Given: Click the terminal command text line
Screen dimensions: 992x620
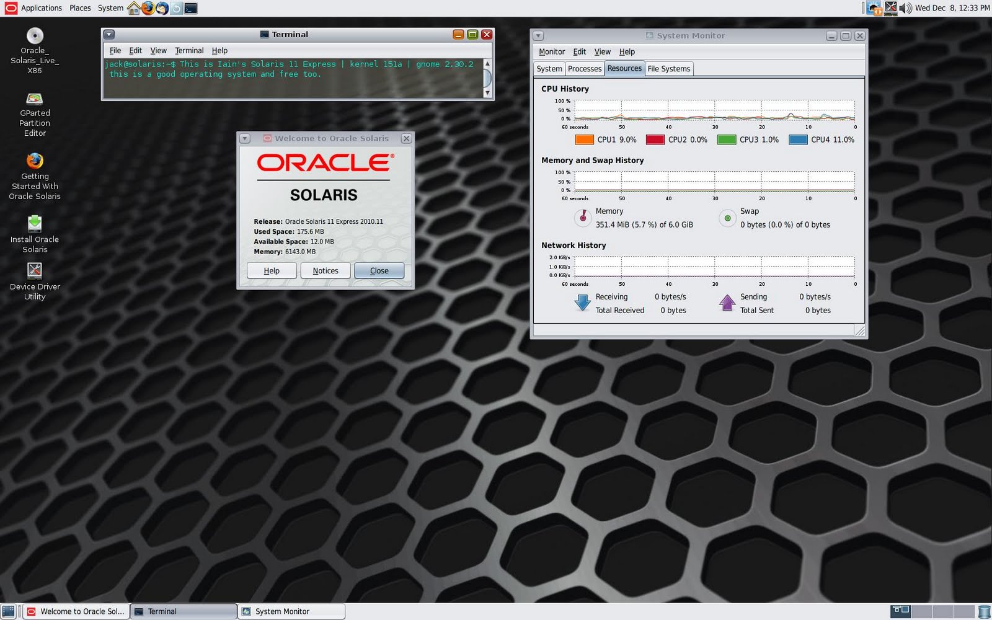Looking at the screenshot, I should tap(289, 64).
